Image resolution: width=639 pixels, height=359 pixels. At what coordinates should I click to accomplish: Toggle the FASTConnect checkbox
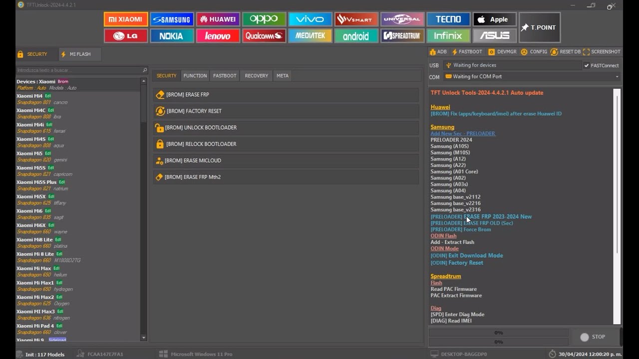click(x=587, y=65)
